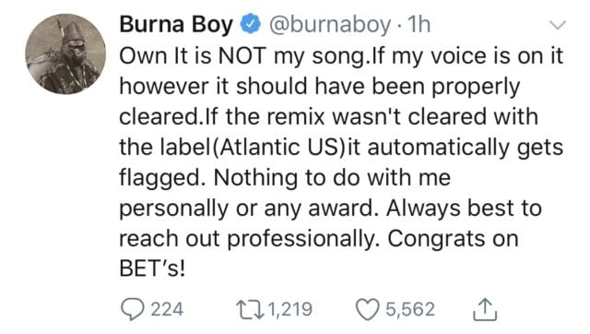Open Burna Boy's profile picture
590x334 pixels.
point(65,54)
